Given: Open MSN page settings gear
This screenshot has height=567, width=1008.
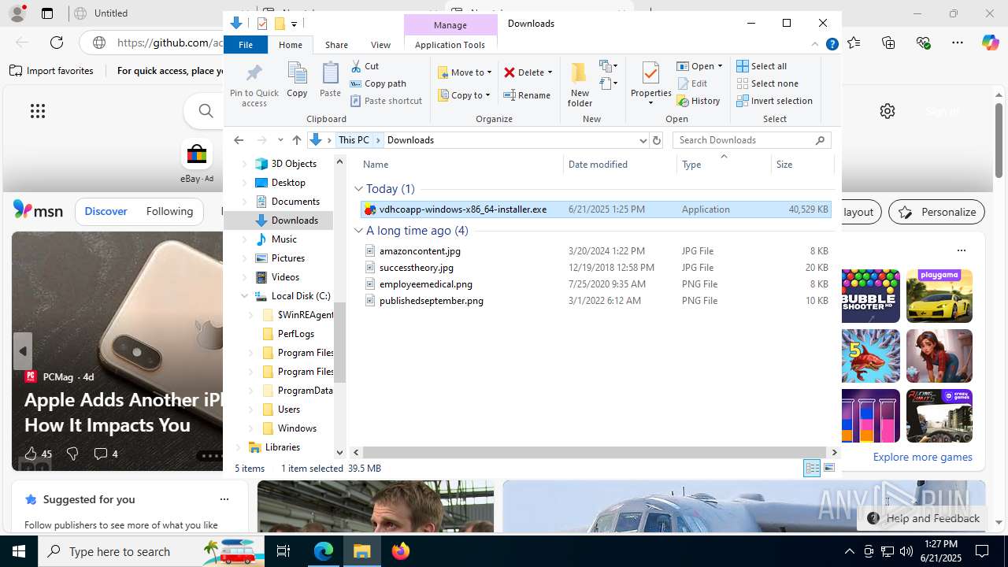Looking at the screenshot, I should 888,111.
